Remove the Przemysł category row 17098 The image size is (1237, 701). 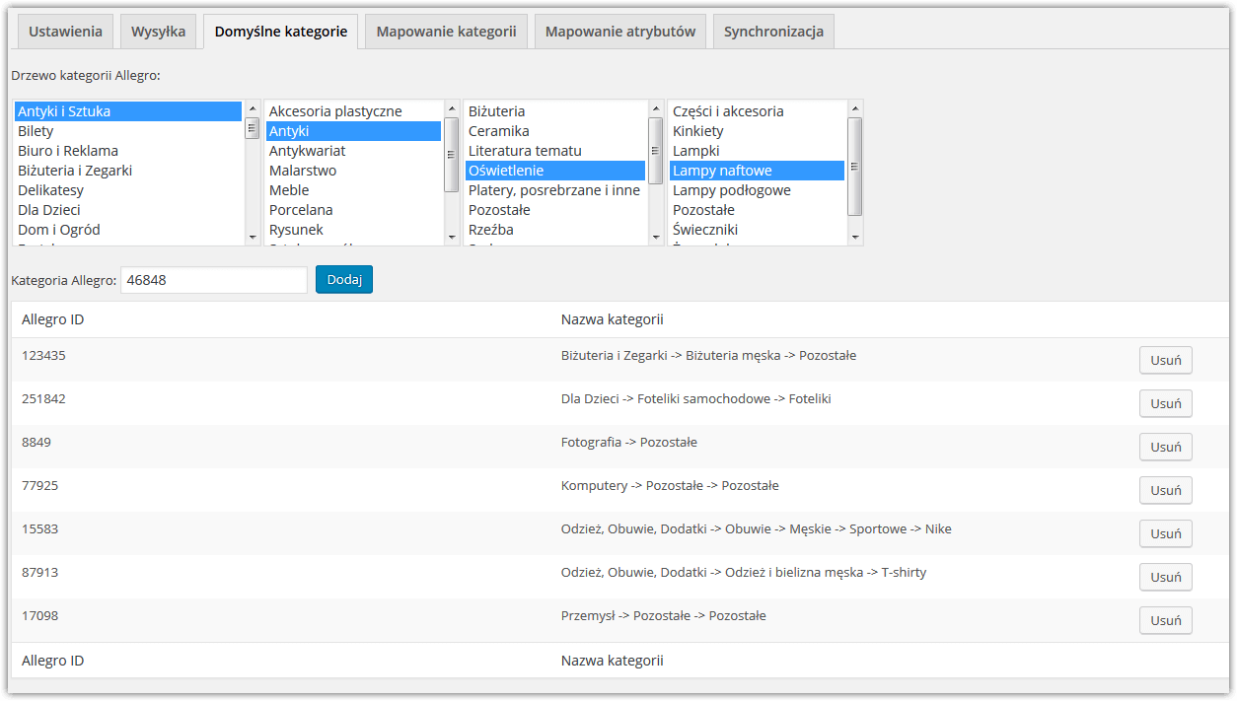coord(1165,620)
